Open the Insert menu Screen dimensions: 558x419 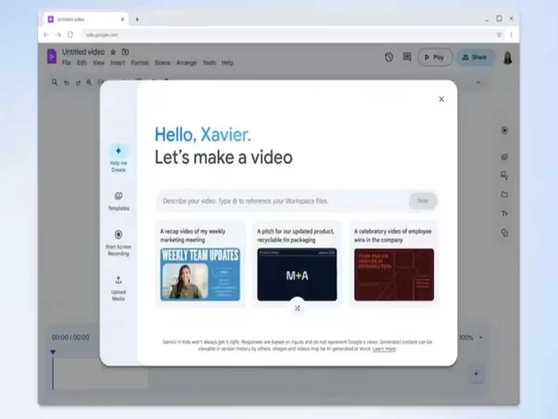coord(117,63)
